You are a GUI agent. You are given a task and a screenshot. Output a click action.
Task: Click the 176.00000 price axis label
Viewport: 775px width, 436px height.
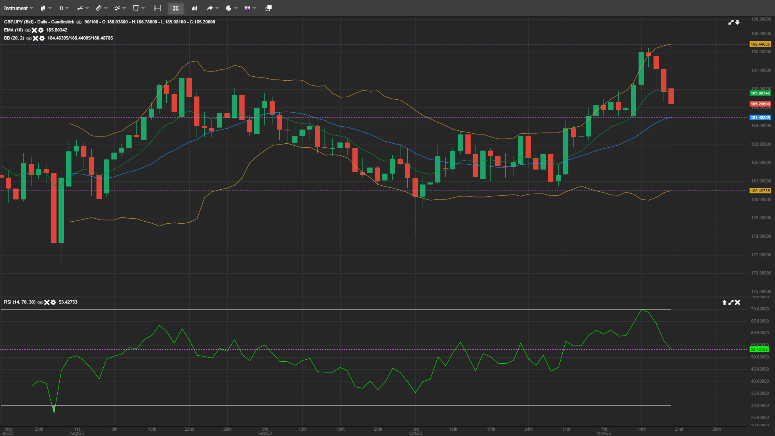pos(761,273)
